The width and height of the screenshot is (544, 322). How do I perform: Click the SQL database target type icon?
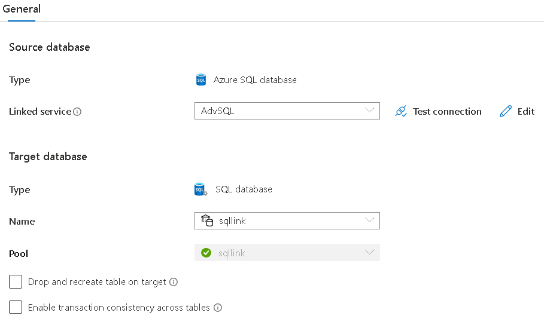pos(201,190)
